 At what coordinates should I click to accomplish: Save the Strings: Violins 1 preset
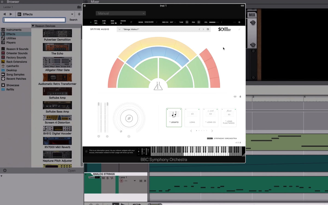pos(208,29)
